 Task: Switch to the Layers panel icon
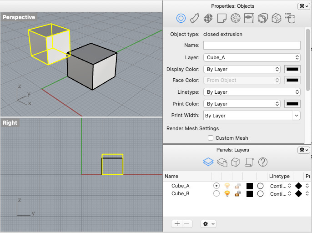pos(208,162)
